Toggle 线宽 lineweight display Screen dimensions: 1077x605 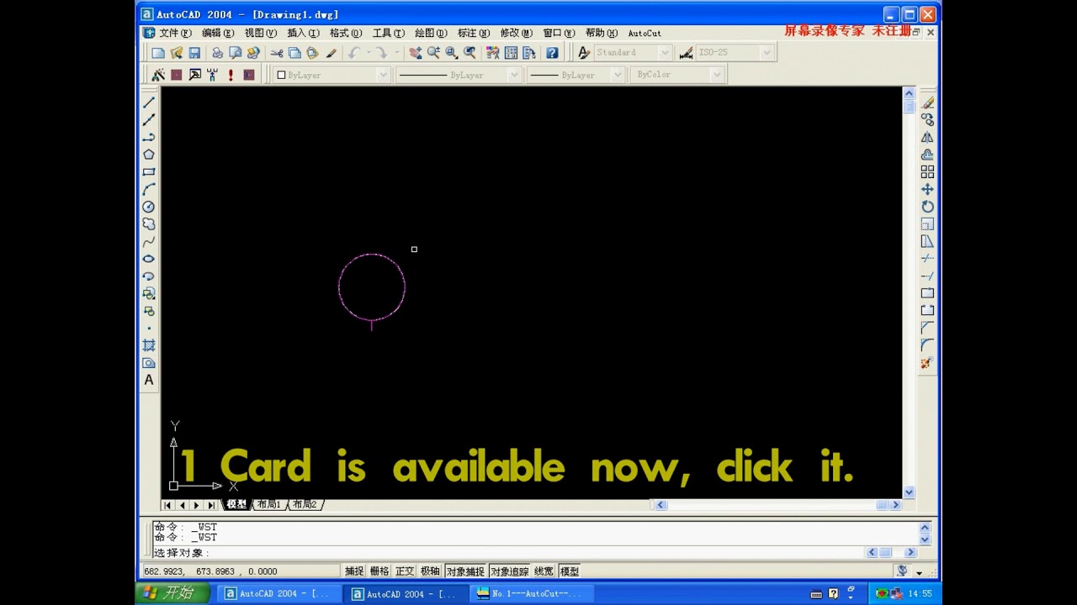coord(544,571)
